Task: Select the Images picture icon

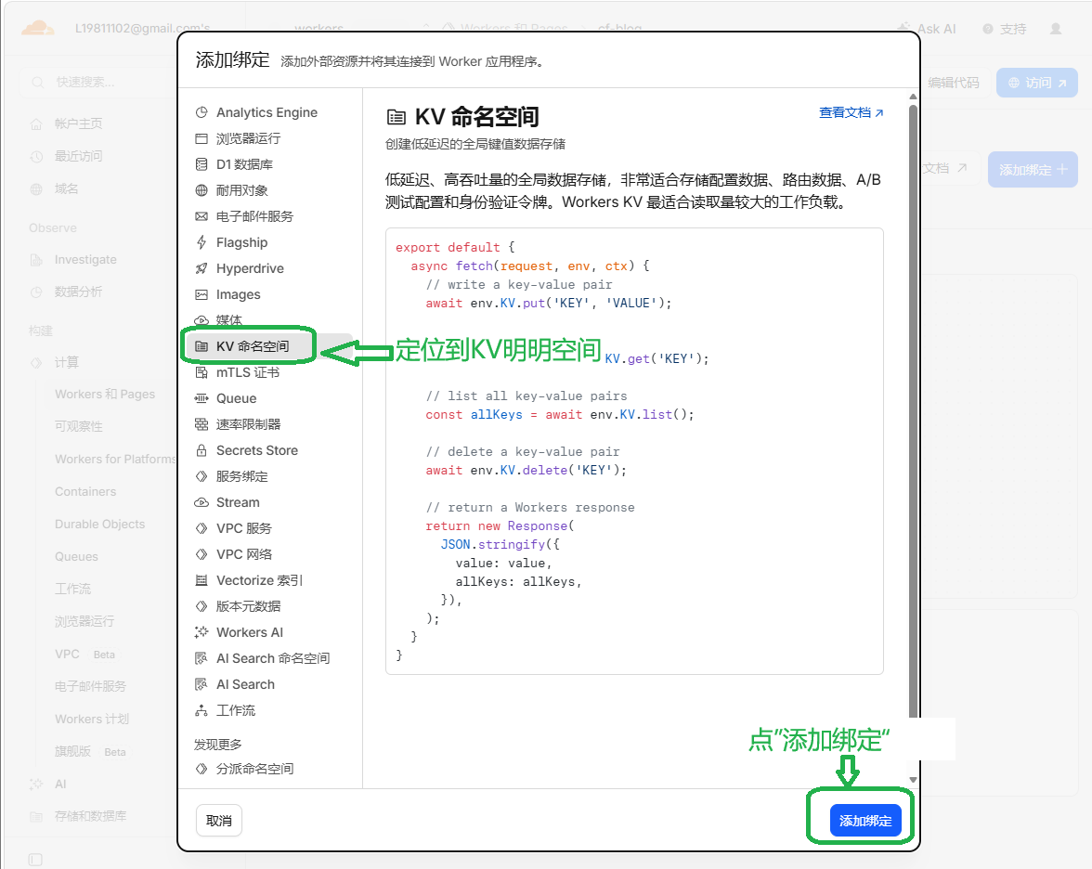Action: coord(201,294)
